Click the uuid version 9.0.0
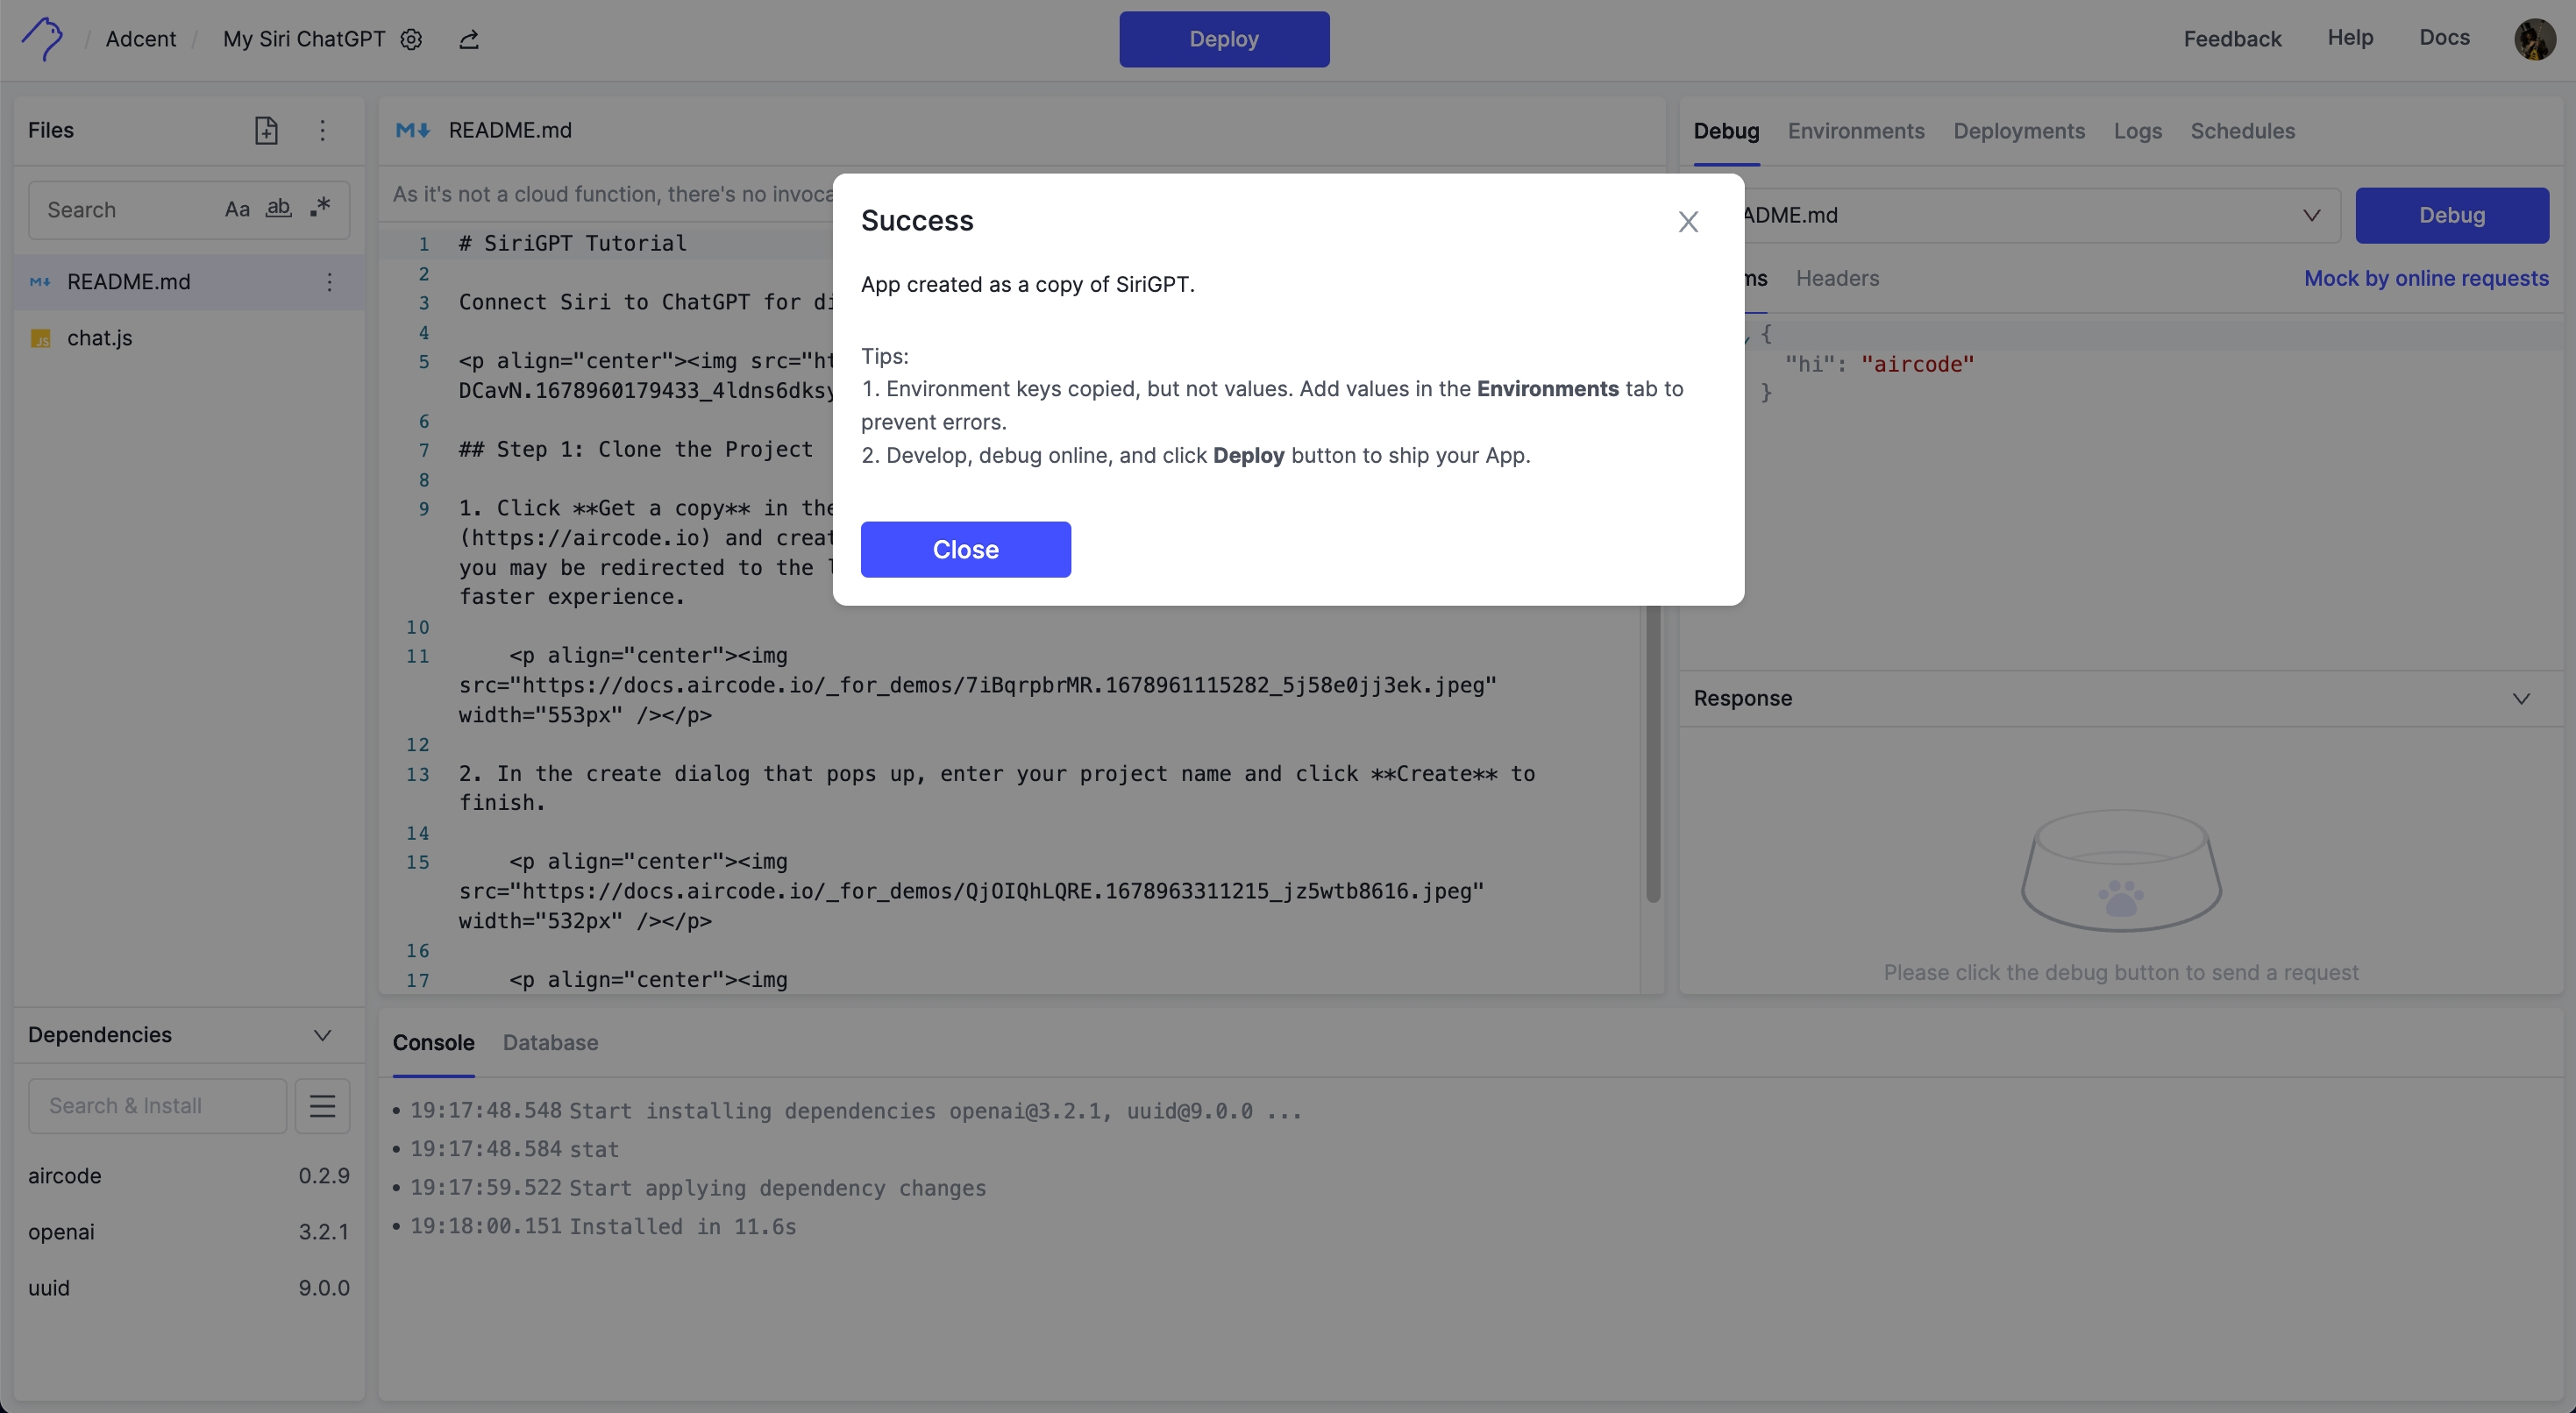This screenshot has height=1413, width=2576. [324, 1288]
